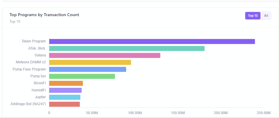This screenshot has height=118, width=279.
Task: Click the 100.00M axis tick label
Action: point(135,113)
